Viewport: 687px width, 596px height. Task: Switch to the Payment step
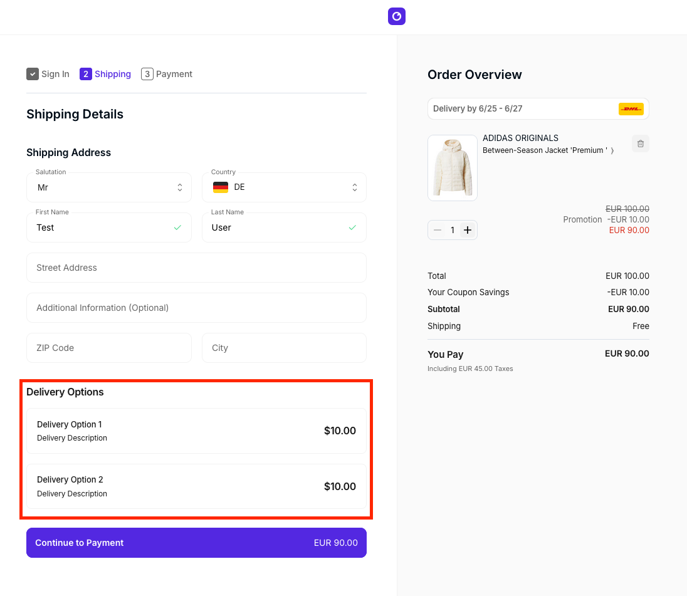[x=174, y=74]
